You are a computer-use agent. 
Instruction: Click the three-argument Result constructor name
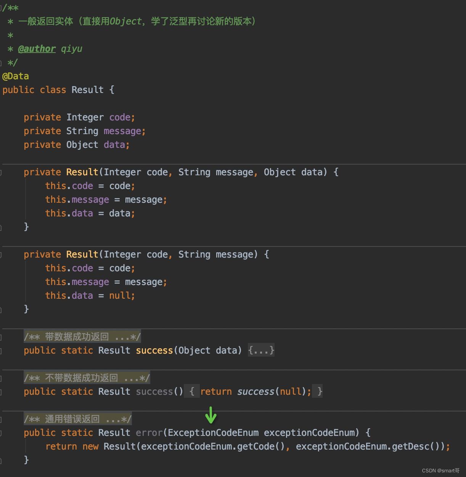pos(82,172)
